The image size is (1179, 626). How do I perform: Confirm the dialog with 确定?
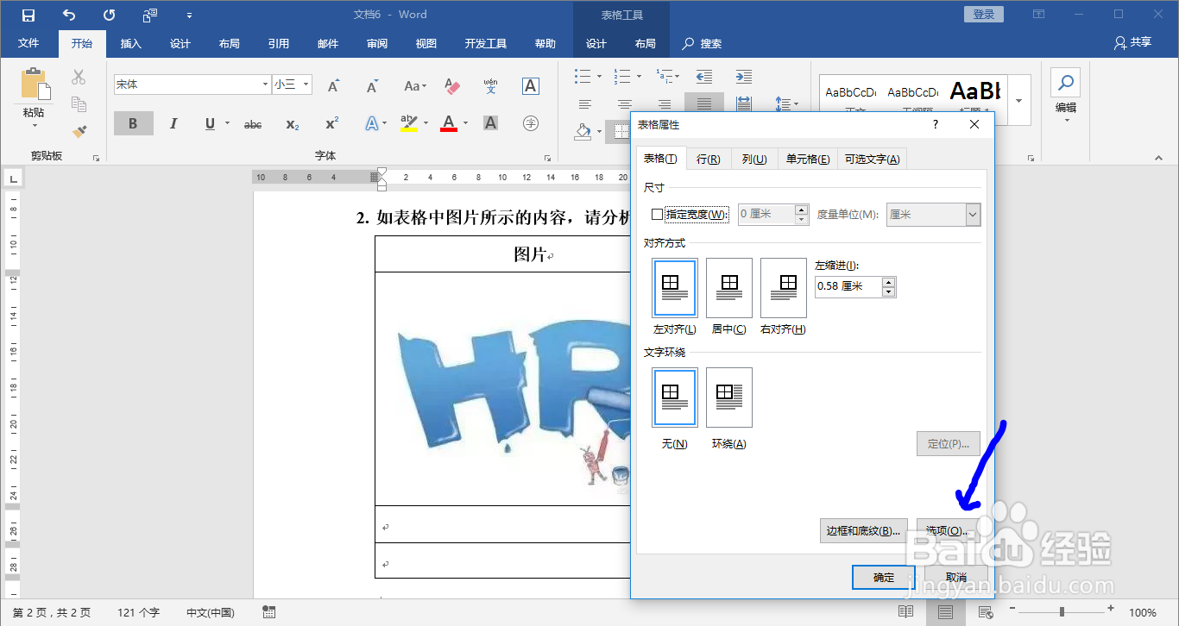tap(884, 578)
